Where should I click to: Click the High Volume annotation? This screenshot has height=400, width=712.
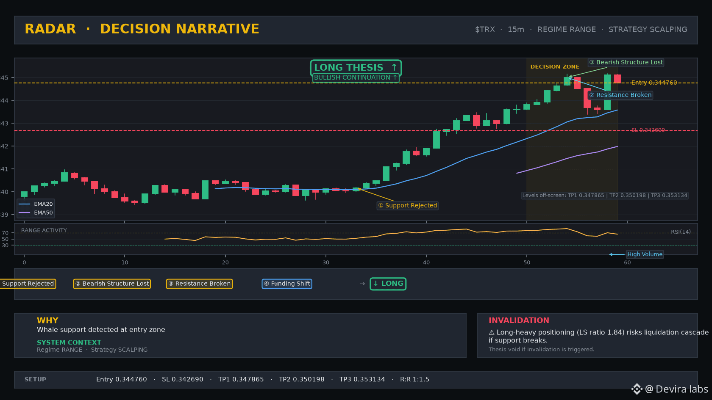click(x=645, y=254)
